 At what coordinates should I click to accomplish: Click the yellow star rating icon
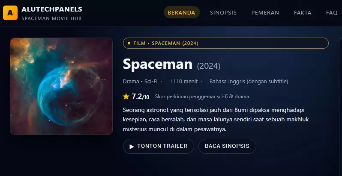126,96
